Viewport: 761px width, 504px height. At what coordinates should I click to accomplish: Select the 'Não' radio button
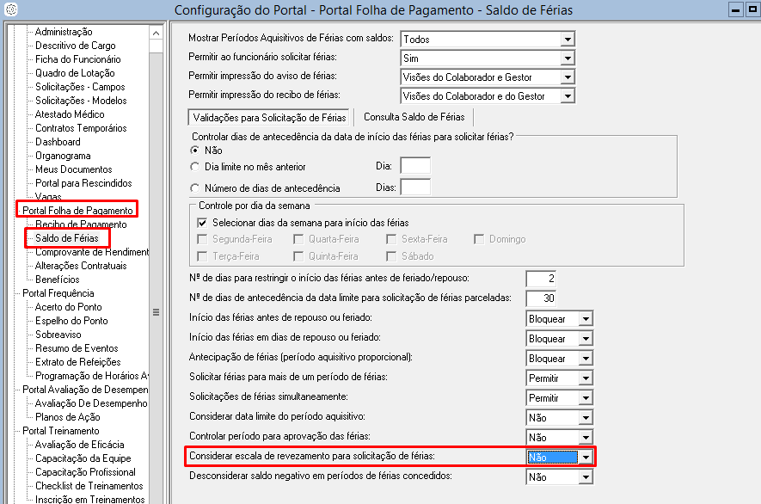(195, 151)
